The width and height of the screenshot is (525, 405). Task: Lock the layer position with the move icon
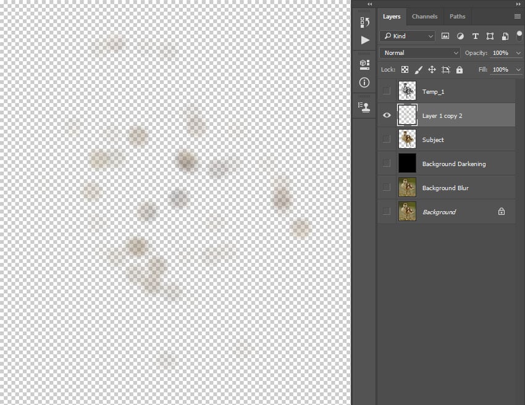pos(432,70)
